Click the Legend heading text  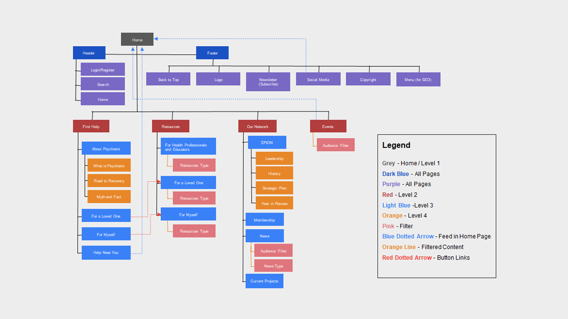[396, 145]
